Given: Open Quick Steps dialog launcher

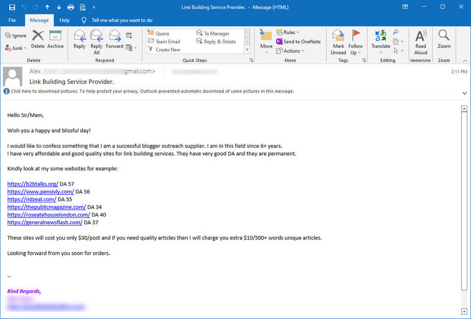Looking at the screenshot, I should pos(252,60).
